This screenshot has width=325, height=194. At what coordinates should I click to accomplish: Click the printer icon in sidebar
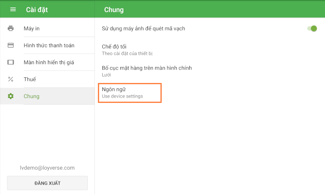(x=11, y=28)
